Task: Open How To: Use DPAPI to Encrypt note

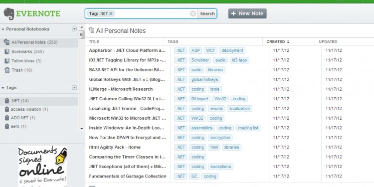Action: [x=127, y=138]
